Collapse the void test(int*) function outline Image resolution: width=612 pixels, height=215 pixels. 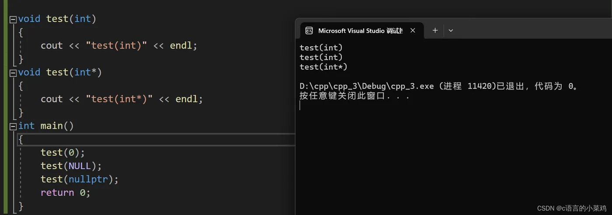point(13,73)
